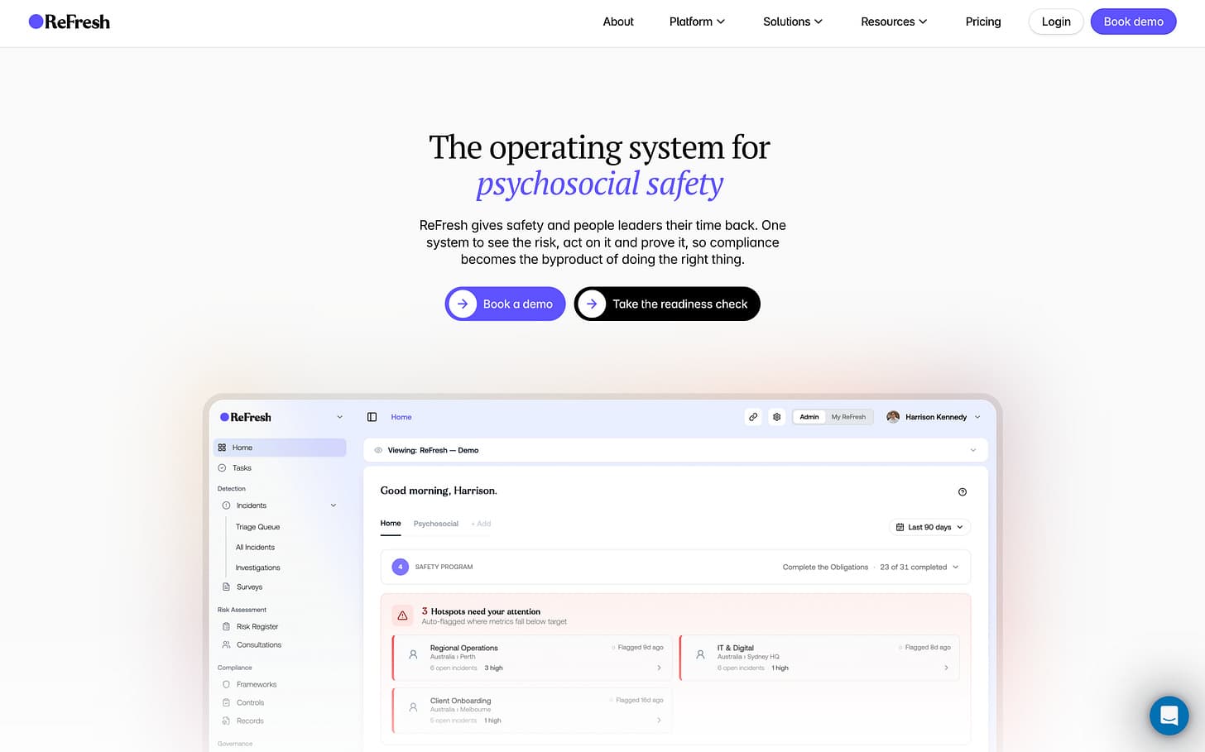This screenshot has width=1205, height=752.
Task: Click the hotspots warning triangle icon
Action: (x=402, y=615)
